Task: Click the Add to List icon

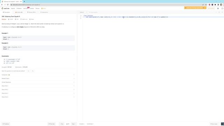Action: pyautogui.click(x=21, y=19)
